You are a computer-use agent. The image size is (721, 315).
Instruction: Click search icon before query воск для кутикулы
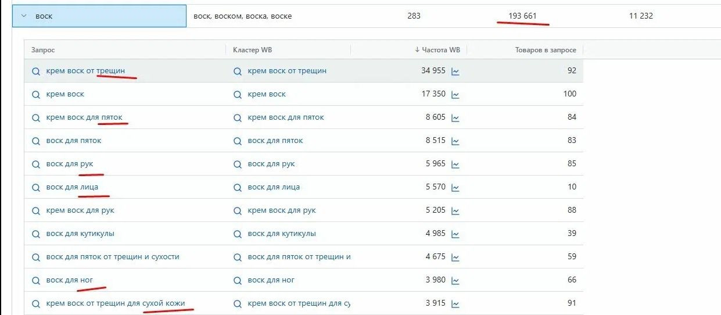point(36,234)
